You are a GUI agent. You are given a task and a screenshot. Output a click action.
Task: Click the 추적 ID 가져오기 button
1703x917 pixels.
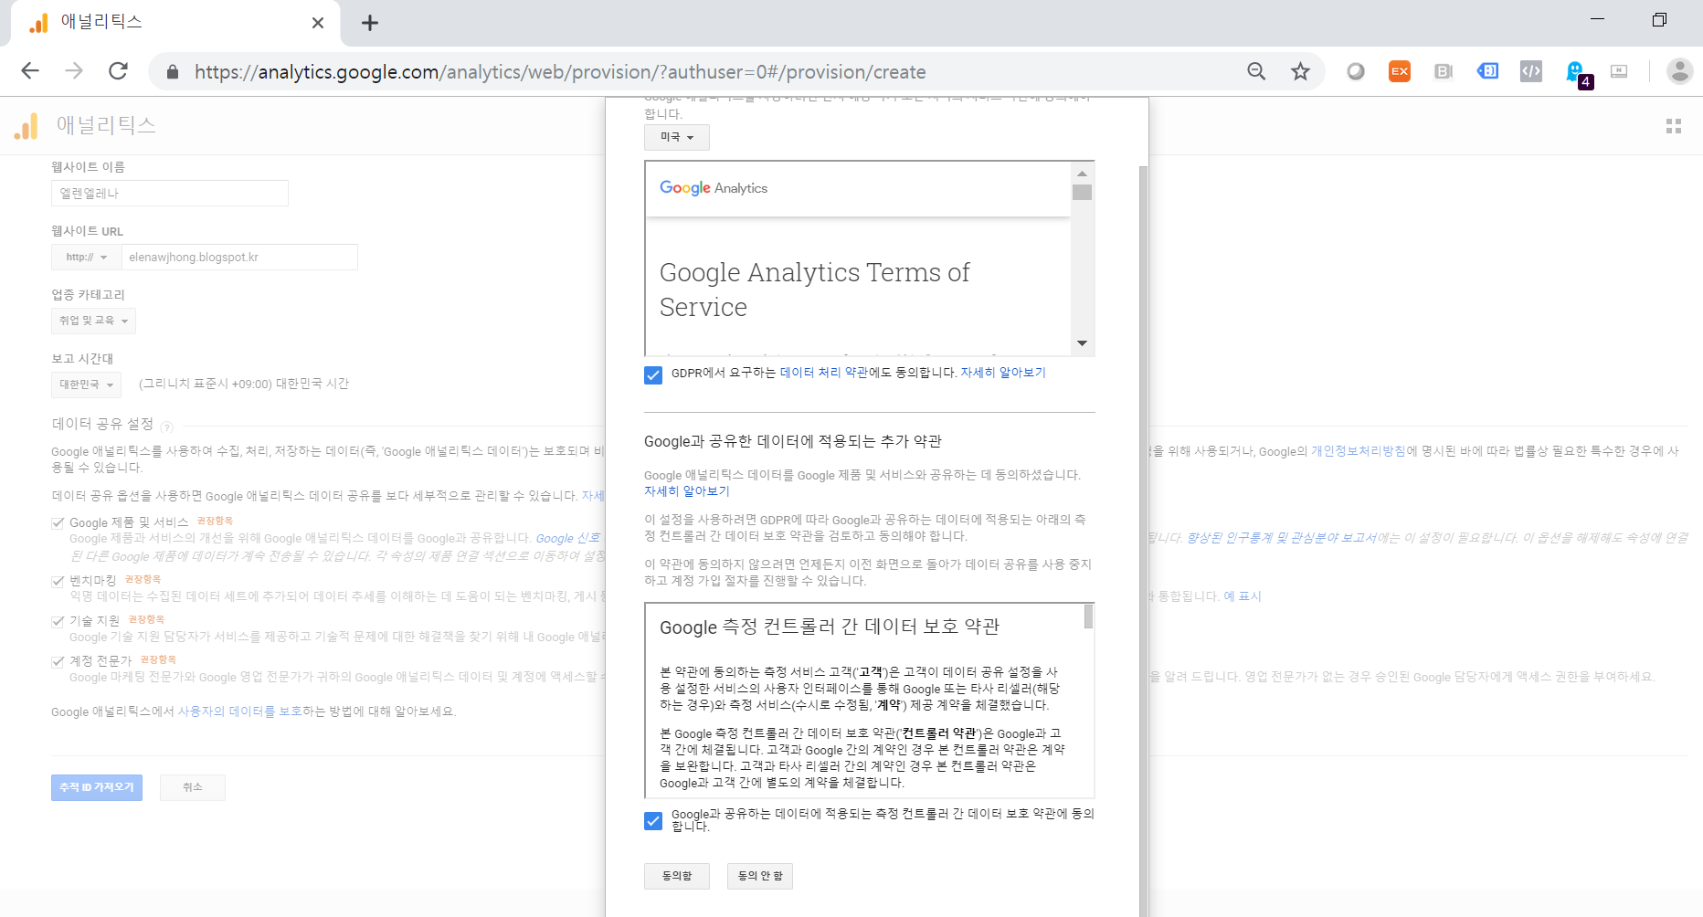(x=97, y=787)
